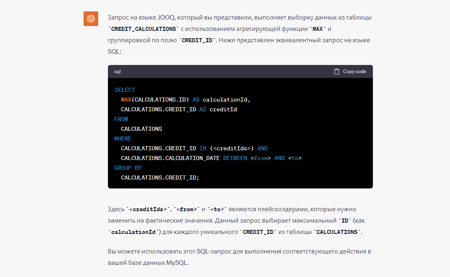Click the `<creditIds>` inline code below the code block
450x277 pixels.
pos(148,210)
